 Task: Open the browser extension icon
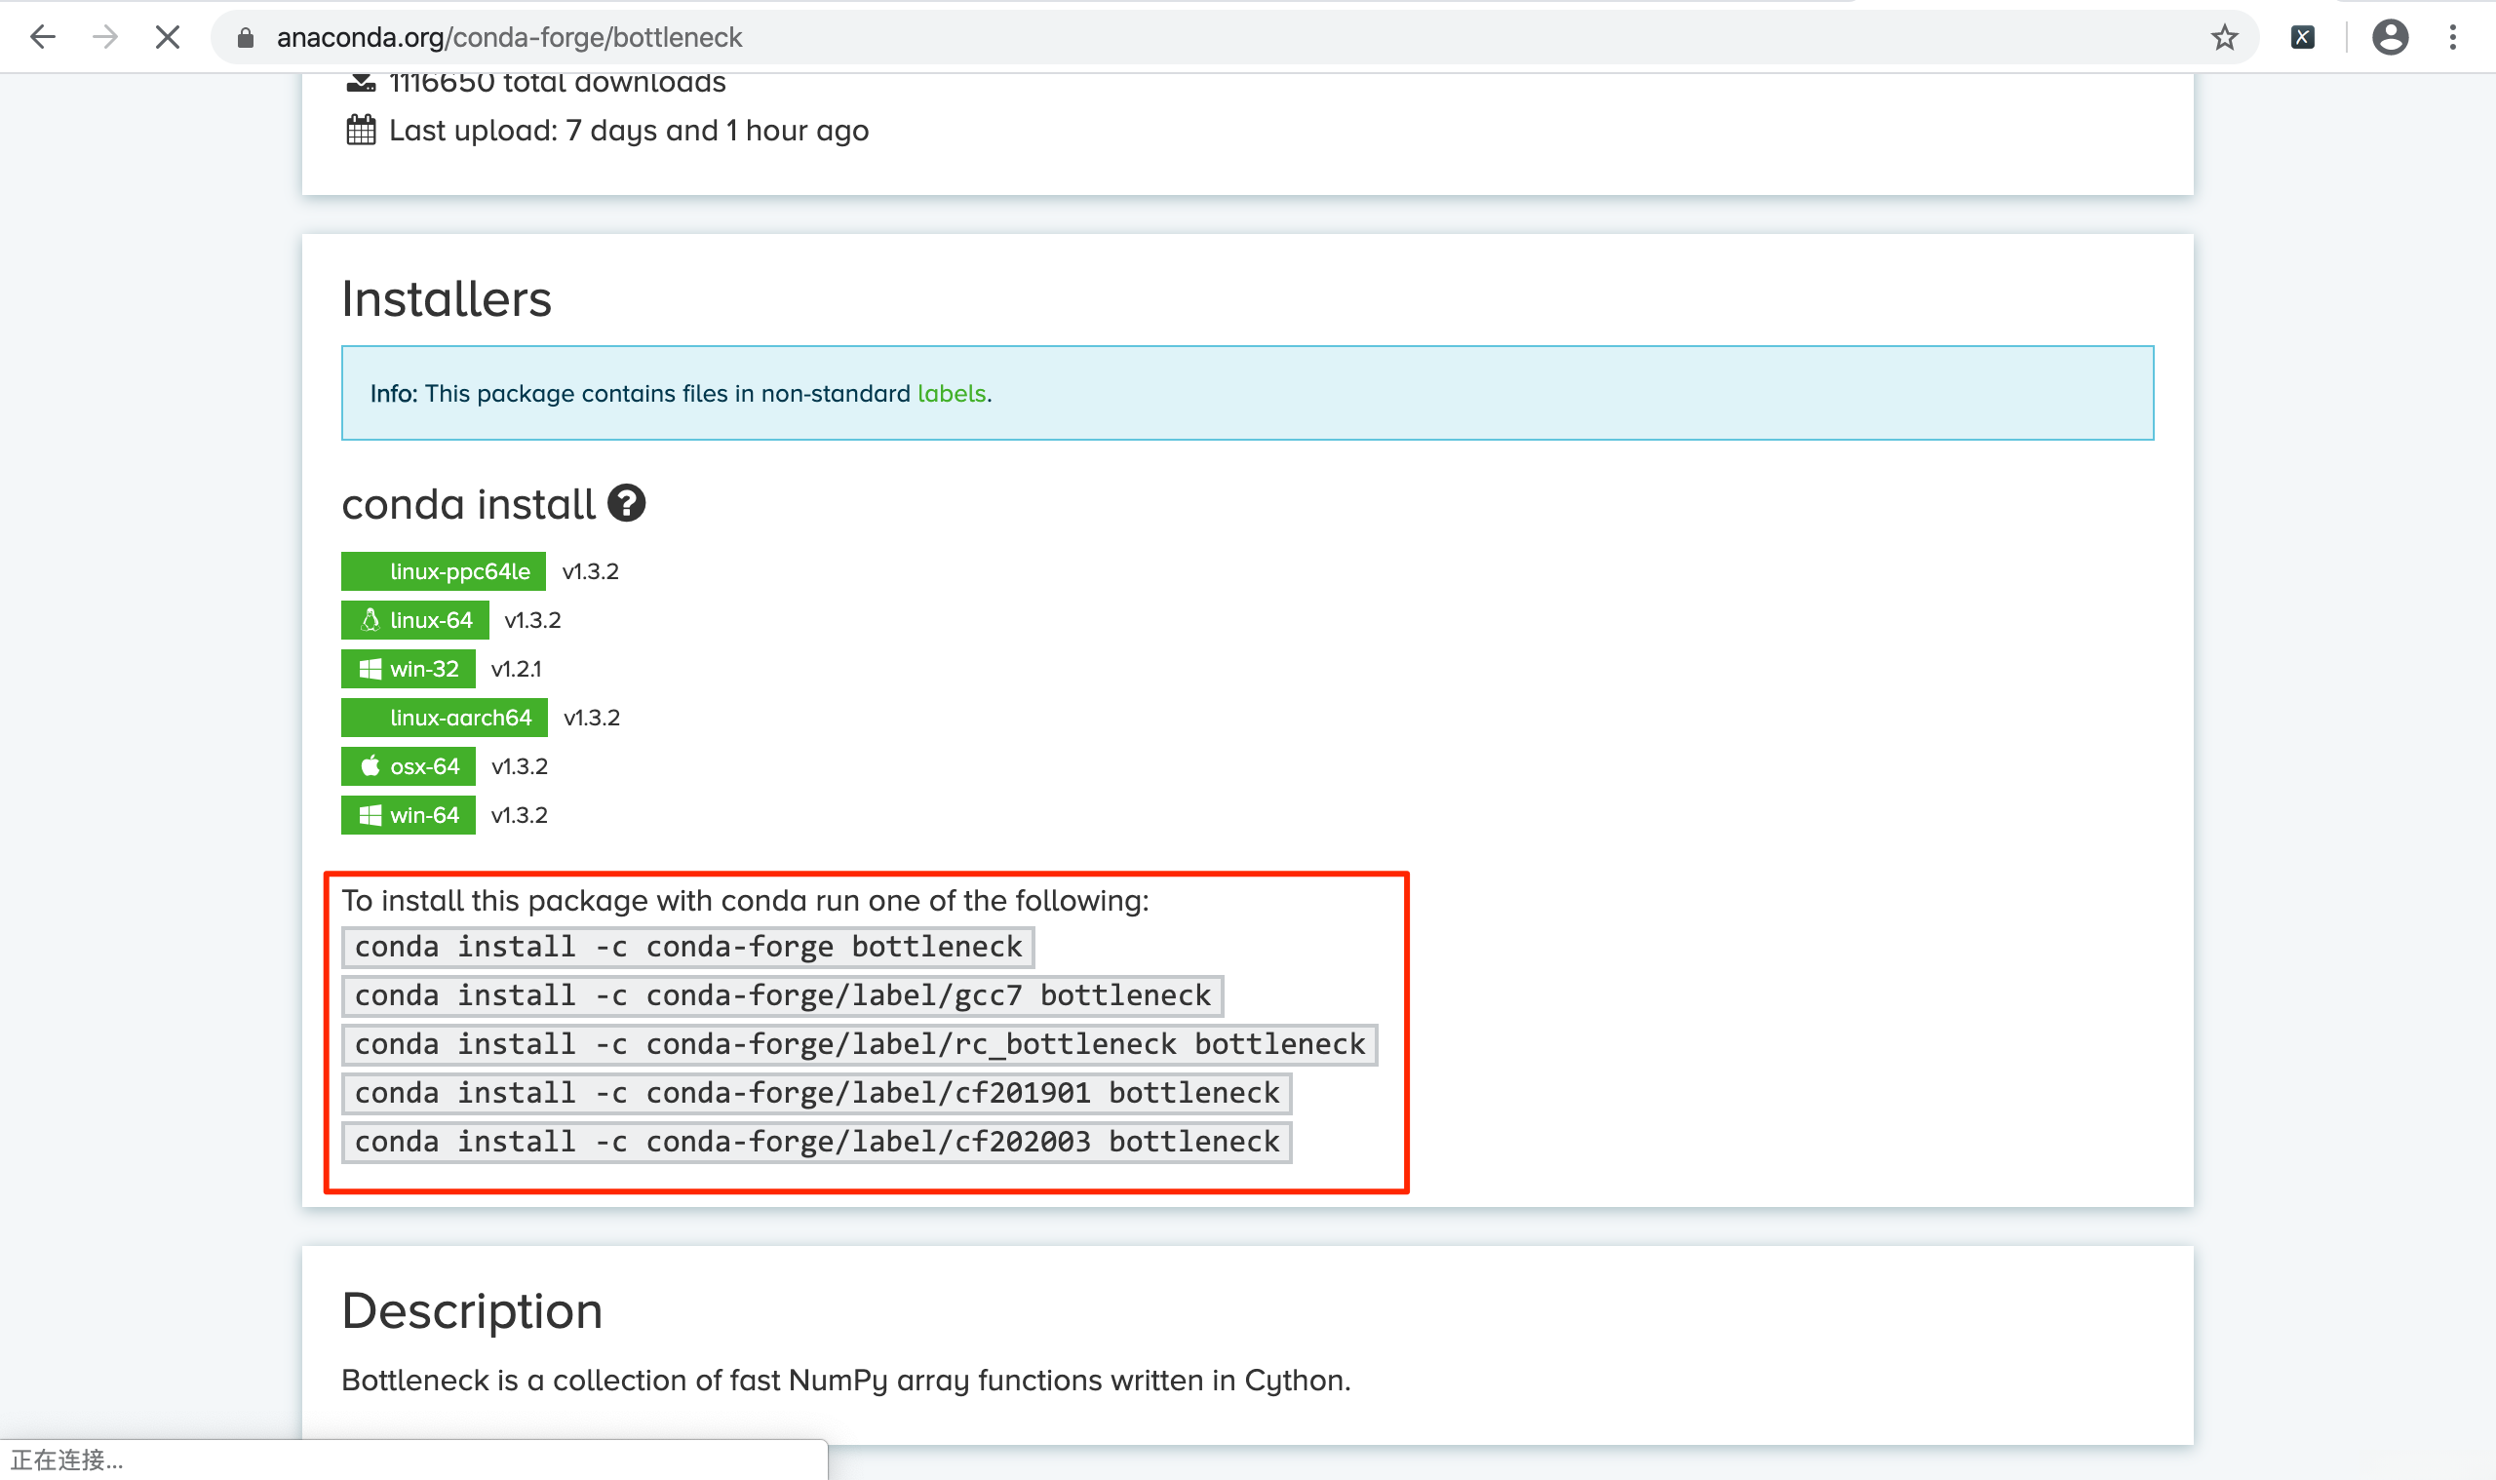[2303, 38]
